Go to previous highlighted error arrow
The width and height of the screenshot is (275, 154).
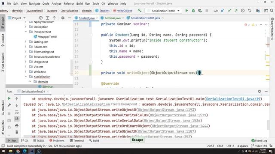click(x=261, y=25)
